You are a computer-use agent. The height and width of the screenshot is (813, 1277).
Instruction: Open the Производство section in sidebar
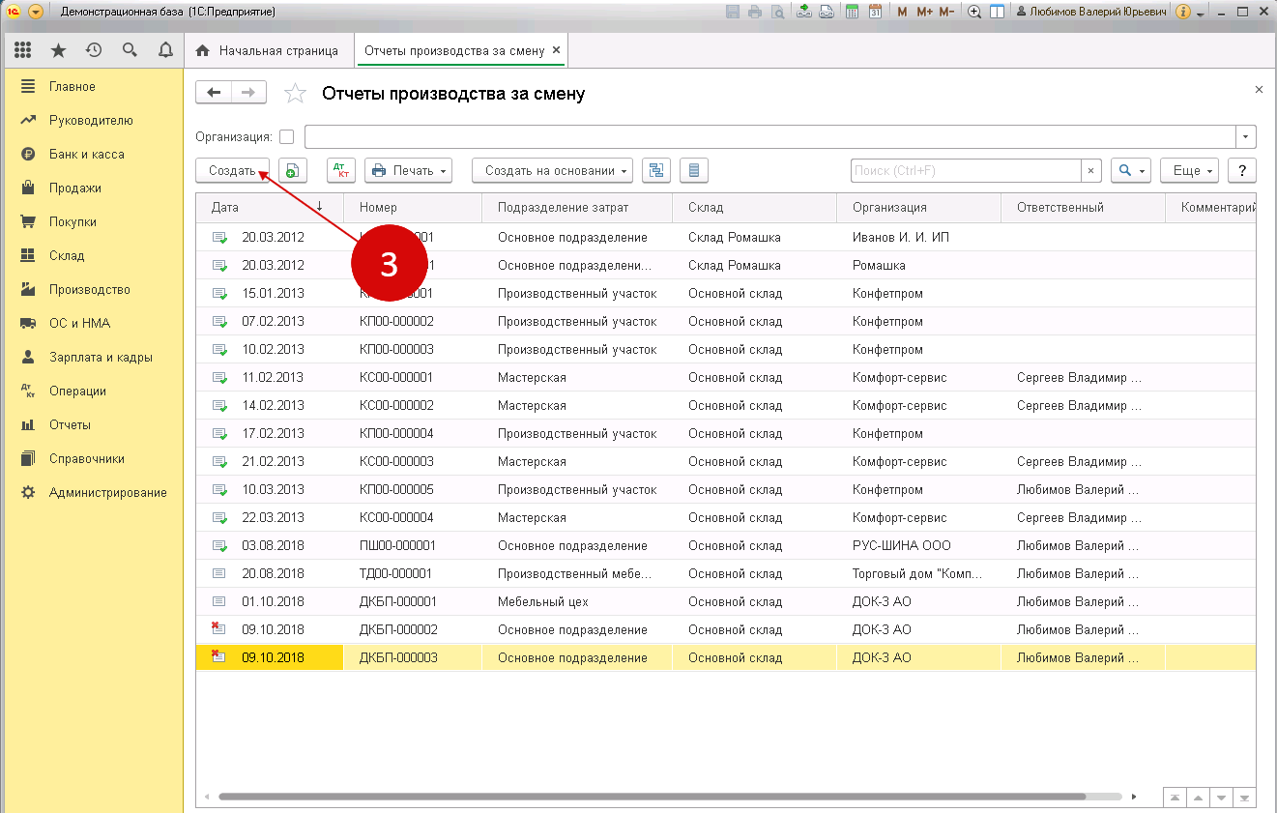click(89, 290)
